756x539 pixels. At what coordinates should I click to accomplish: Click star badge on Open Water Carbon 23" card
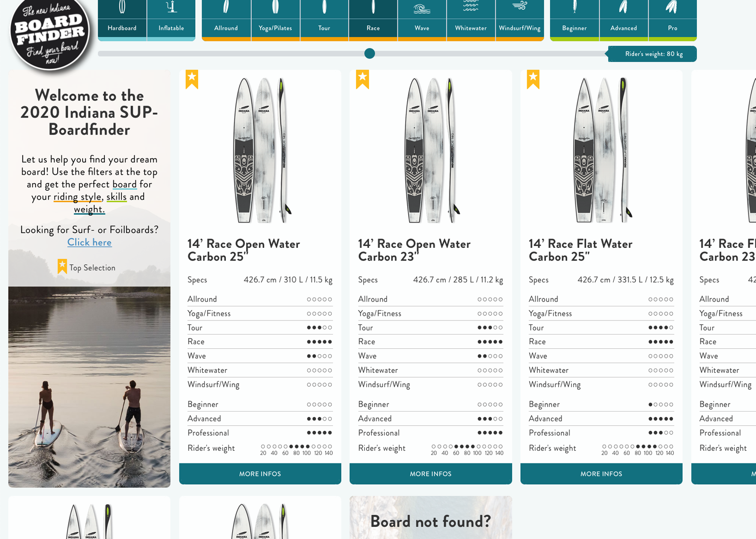pyautogui.click(x=362, y=79)
